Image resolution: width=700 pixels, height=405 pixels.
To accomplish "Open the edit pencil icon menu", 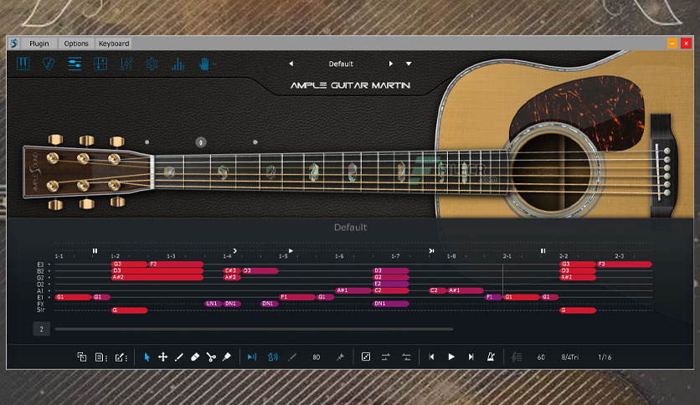I will coord(121,356).
